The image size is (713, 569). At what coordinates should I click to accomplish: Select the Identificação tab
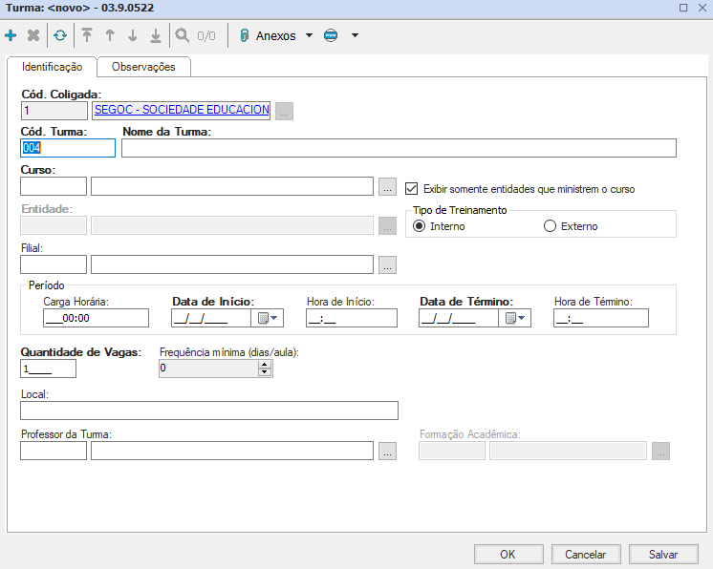click(52, 67)
